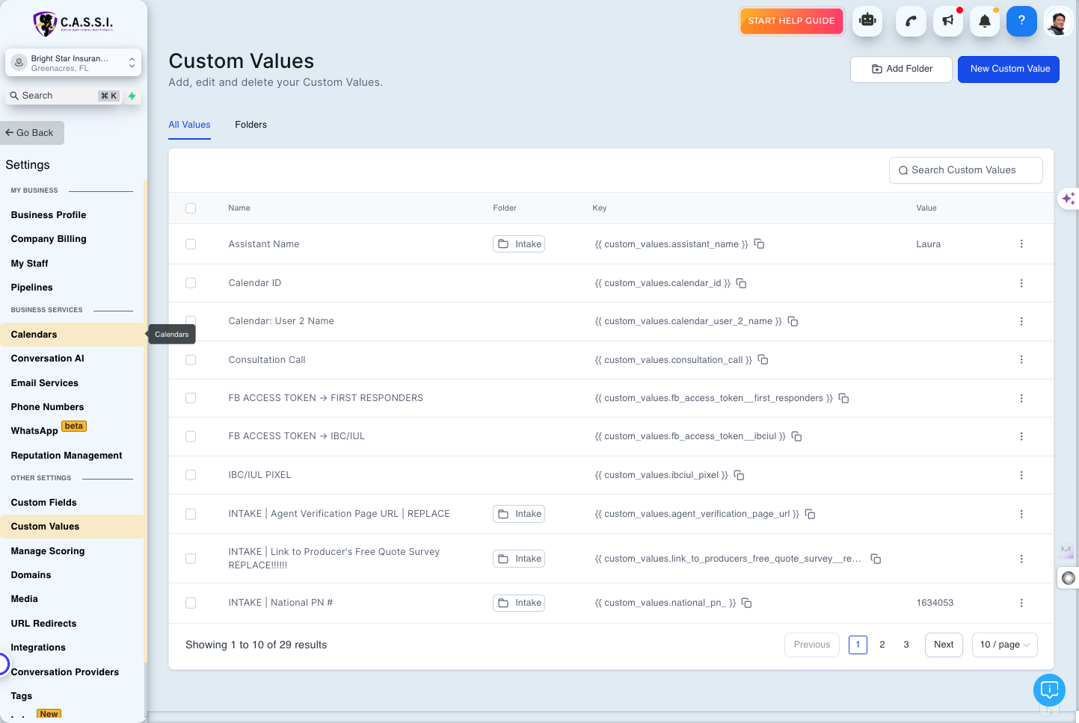This screenshot has height=723, width=1079.
Task: Select the IBC/IUL PIXEL row checkbox
Action: click(191, 475)
